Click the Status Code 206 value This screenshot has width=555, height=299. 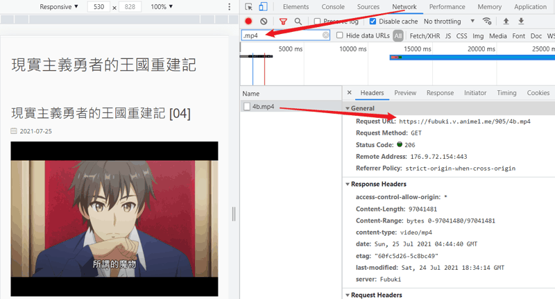pyautogui.click(x=410, y=145)
